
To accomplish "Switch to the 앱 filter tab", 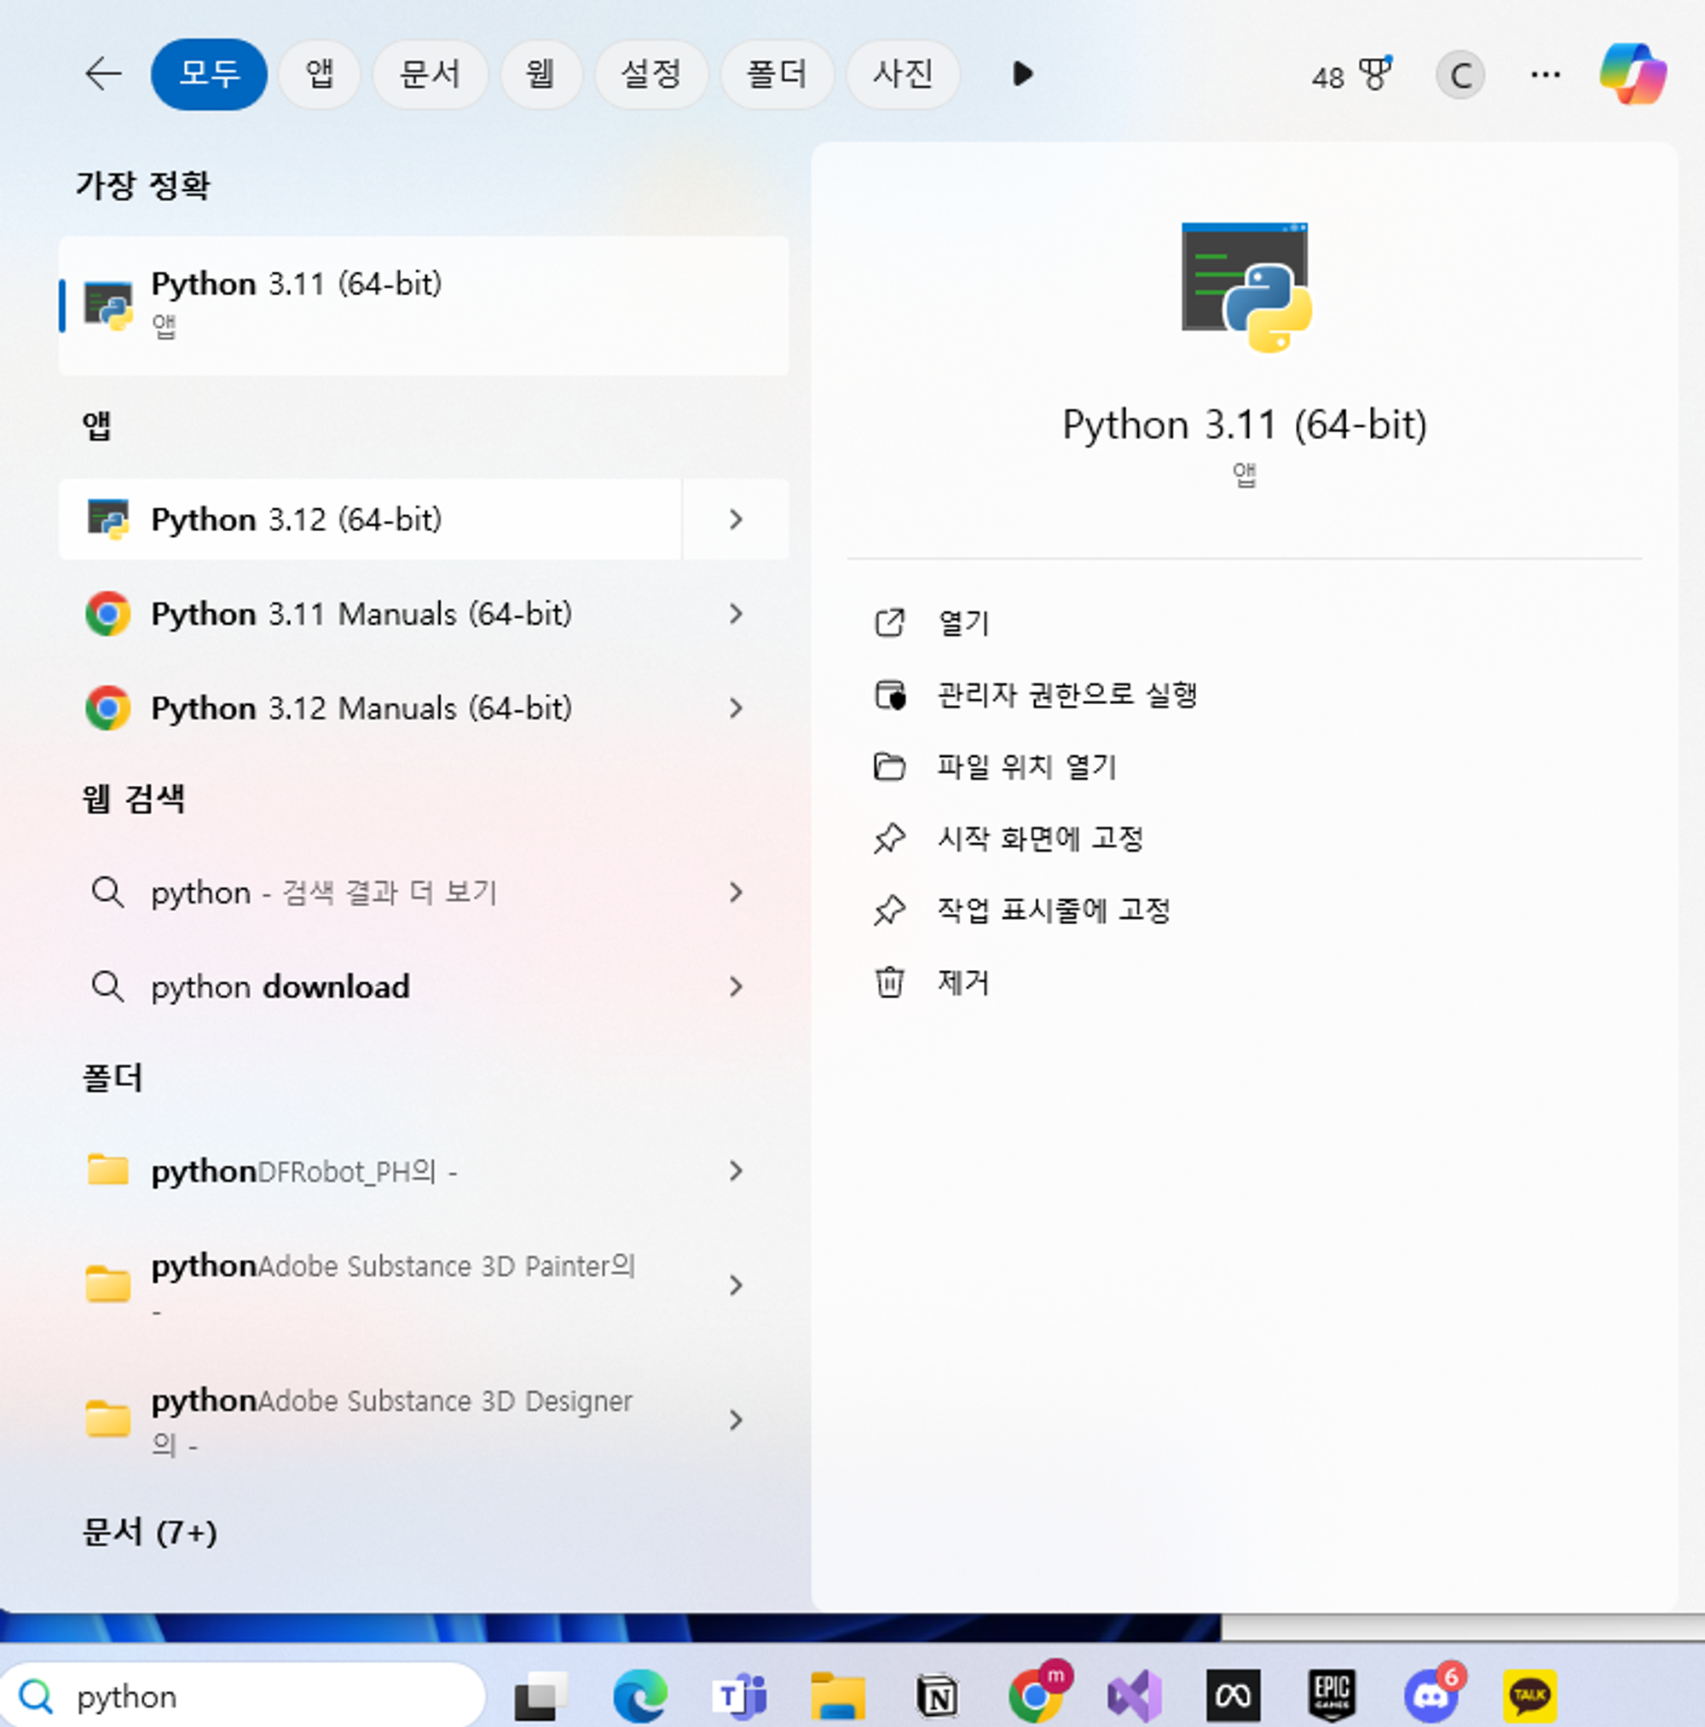I will click(x=319, y=73).
